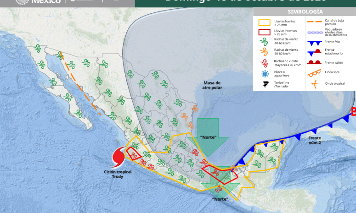Click the upper "Norte" text label
This screenshot has height=213, width=356.
(208, 137)
